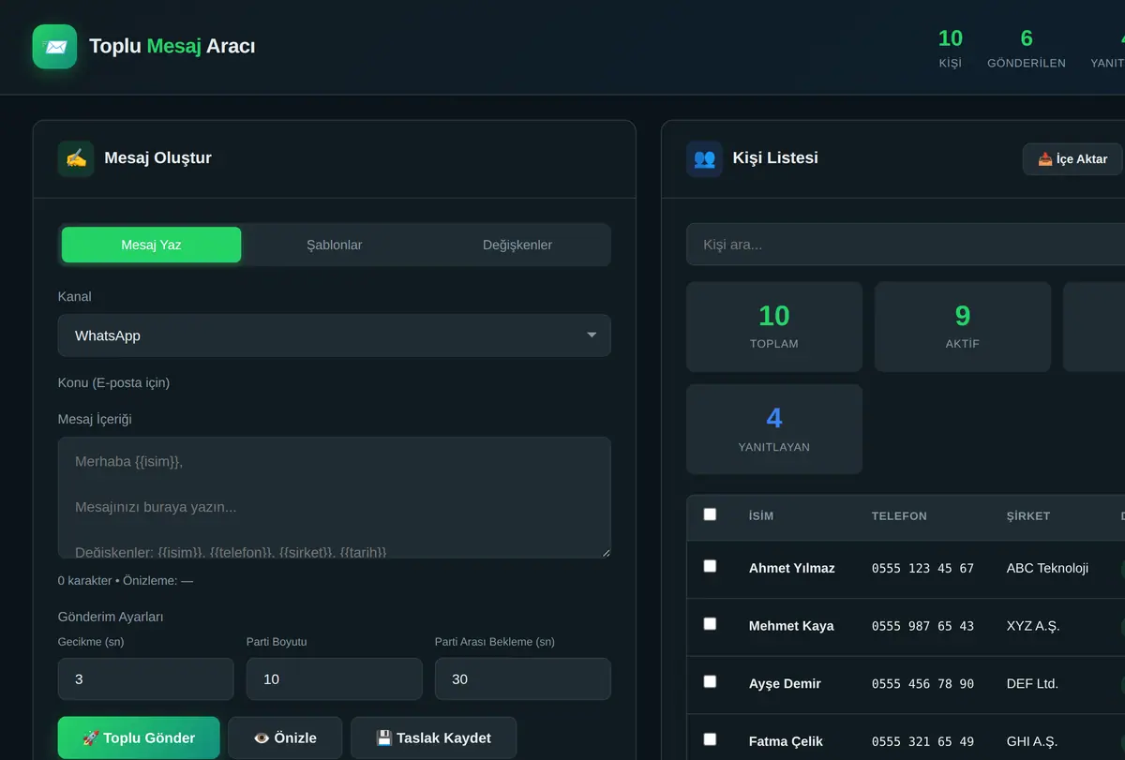The width and height of the screenshot is (1125, 760).
Task: Open the Değişkenler tab
Action: pos(517,245)
